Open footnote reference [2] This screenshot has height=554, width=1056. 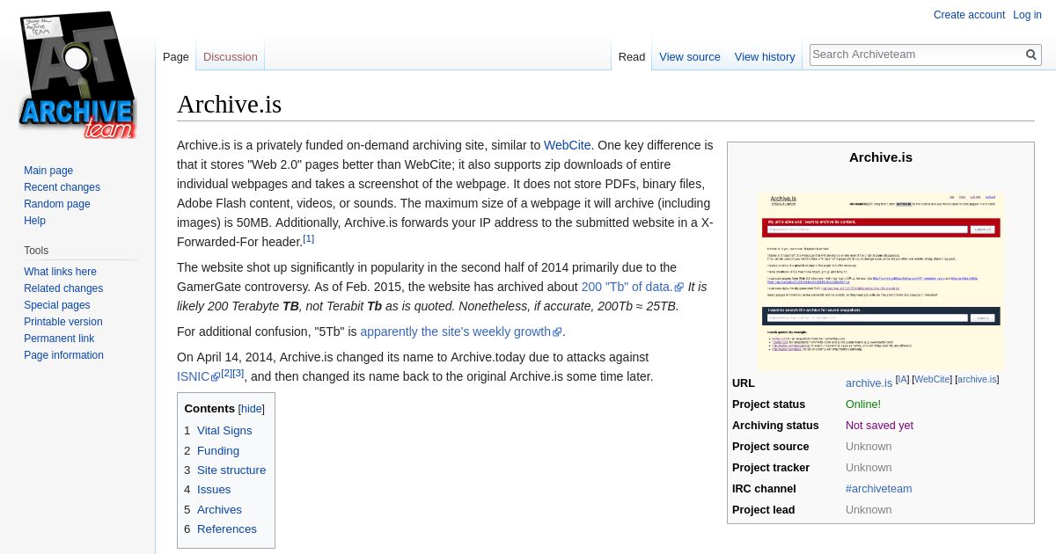click(226, 373)
